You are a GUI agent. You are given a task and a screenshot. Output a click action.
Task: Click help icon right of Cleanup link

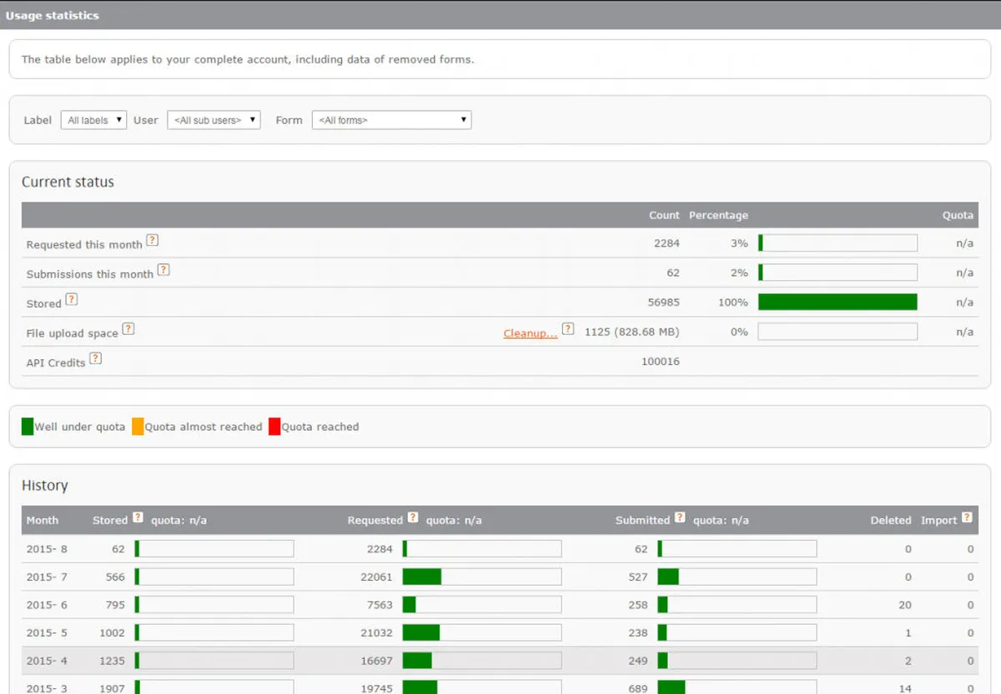pyautogui.click(x=568, y=328)
